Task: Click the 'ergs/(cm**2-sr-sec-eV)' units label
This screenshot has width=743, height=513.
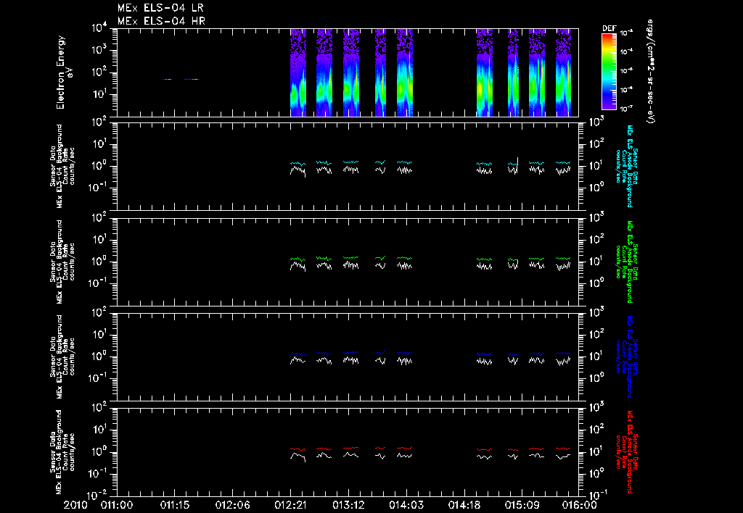Action: tap(651, 72)
